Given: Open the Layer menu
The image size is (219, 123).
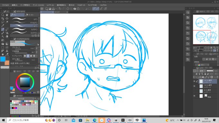Looking at the screenshot, I should click(x=50, y=5).
